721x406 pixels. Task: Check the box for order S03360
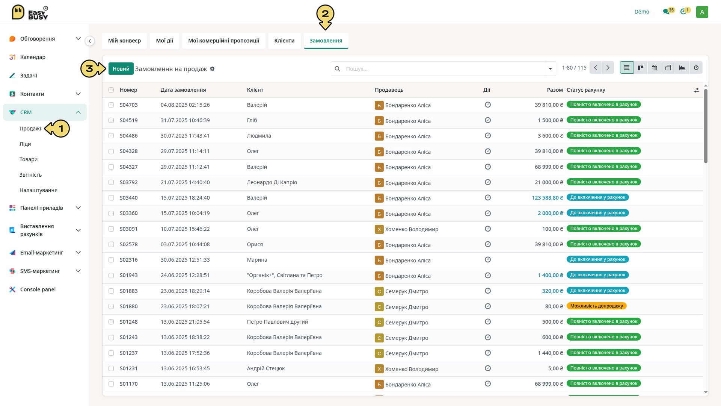[111, 214]
